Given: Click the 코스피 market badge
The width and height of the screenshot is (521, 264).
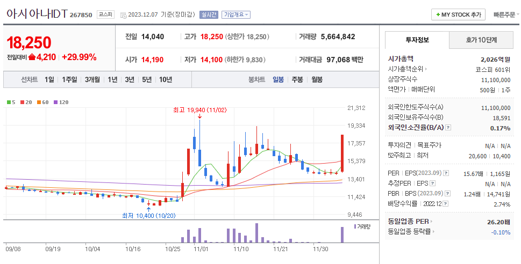Looking at the screenshot, I should point(106,14).
